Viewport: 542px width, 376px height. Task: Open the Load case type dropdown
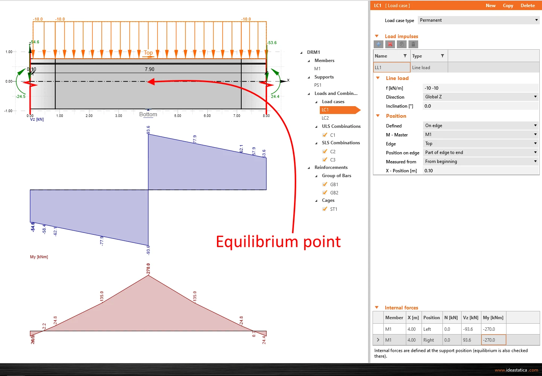pyautogui.click(x=479, y=20)
